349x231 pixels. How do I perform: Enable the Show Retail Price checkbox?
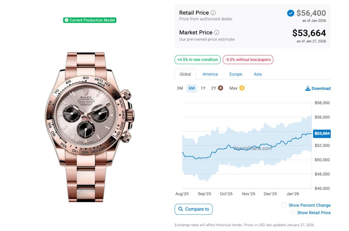[x=293, y=213]
